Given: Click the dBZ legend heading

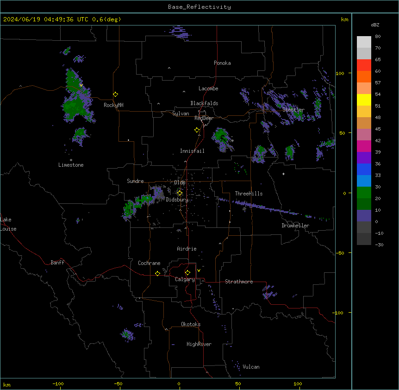Looking at the screenshot, I should (375, 25).
